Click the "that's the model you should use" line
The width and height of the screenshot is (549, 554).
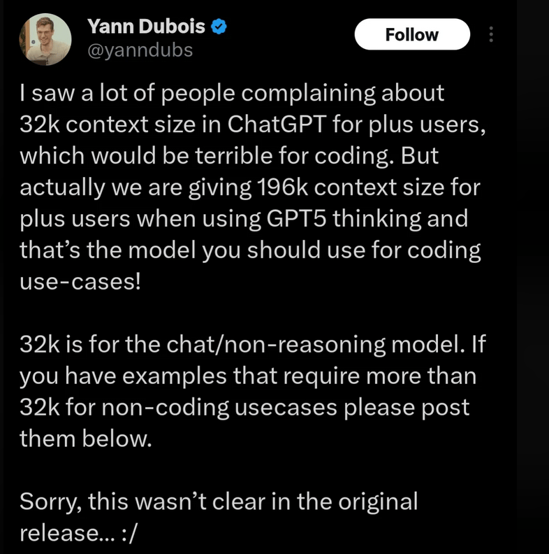(250, 250)
